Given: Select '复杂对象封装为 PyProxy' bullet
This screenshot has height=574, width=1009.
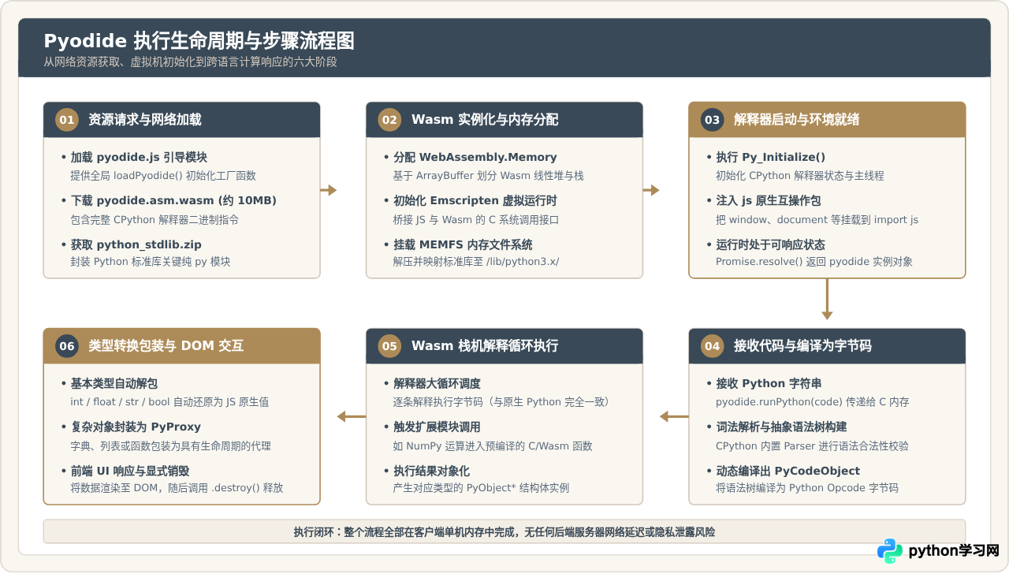Looking at the screenshot, I should (x=131, y=427).
